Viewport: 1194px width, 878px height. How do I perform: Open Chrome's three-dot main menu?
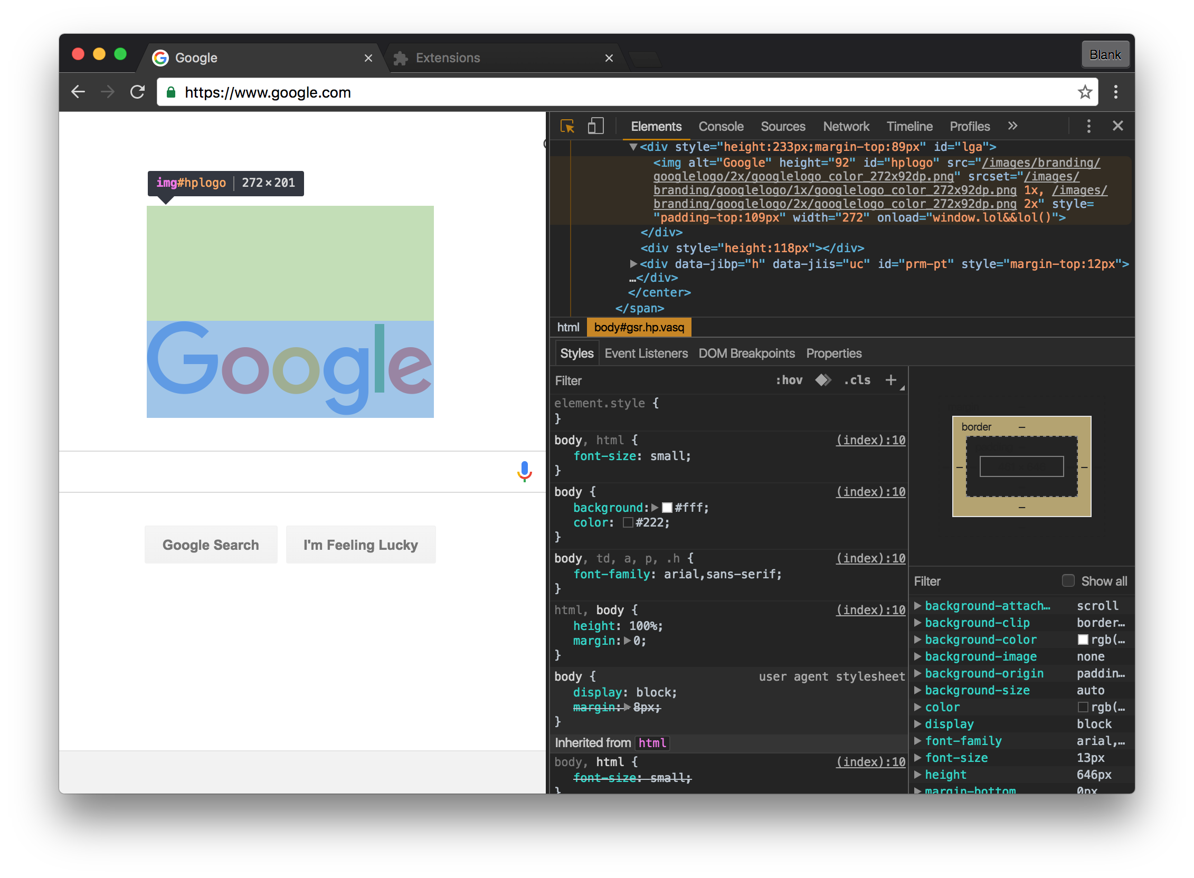1116,92
